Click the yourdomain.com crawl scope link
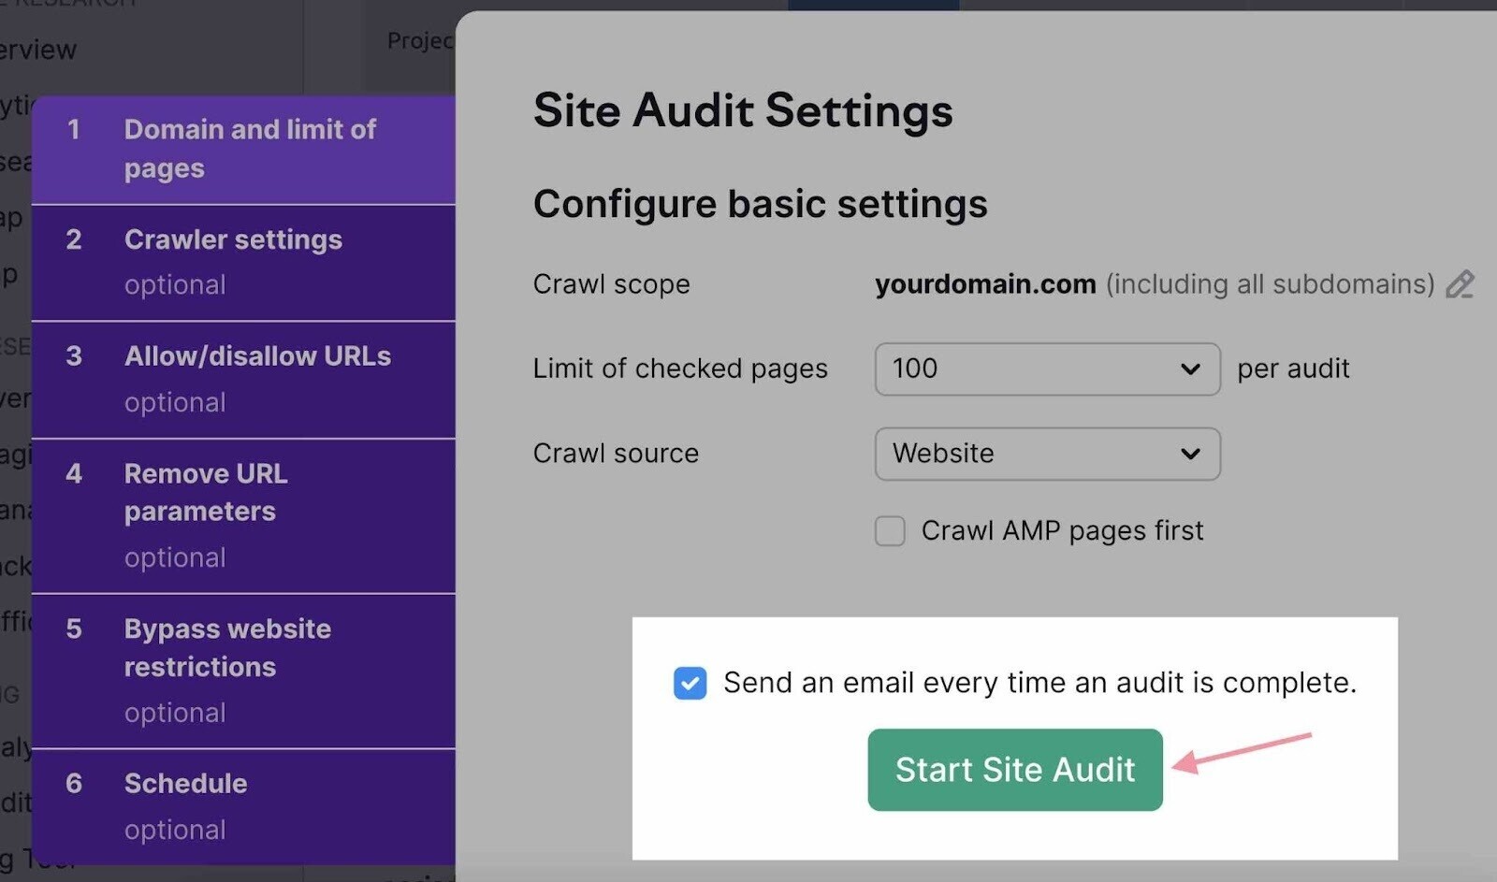This screenshot has width=1497, height=882. pyautogui.click(x=985, y=284)
